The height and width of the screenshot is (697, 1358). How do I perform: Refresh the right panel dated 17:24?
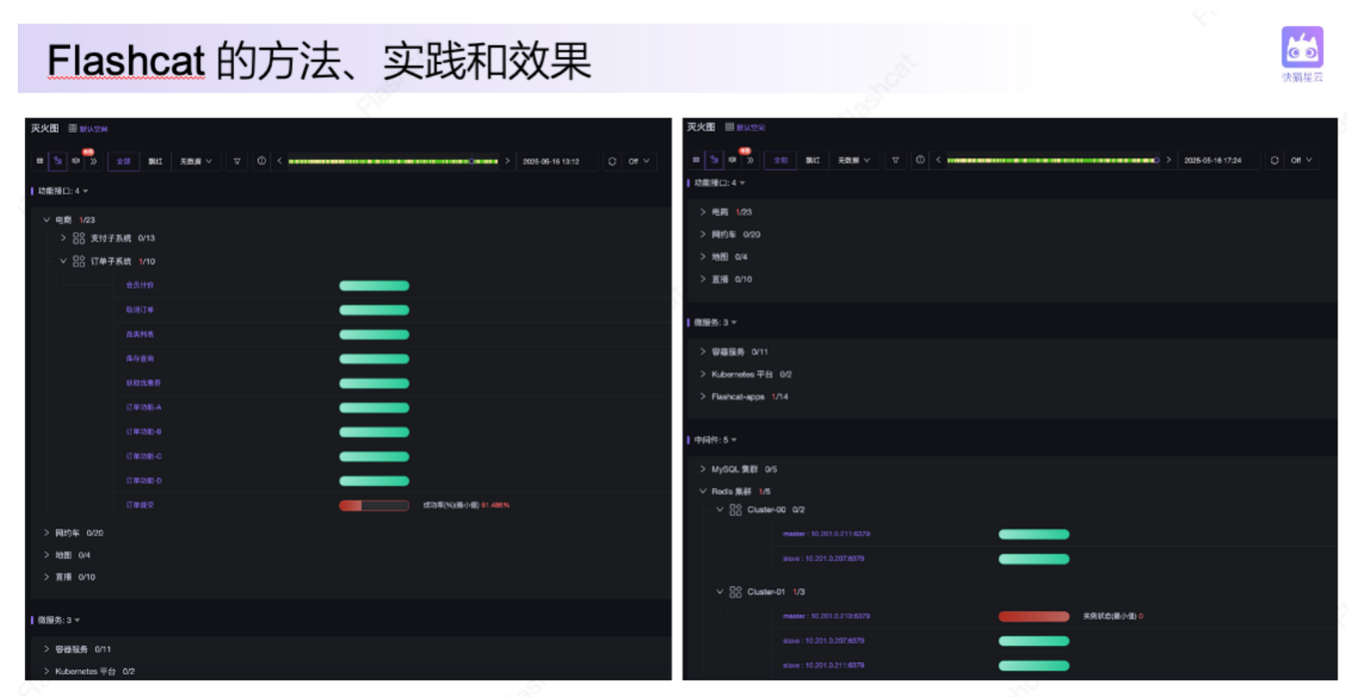1274,160
